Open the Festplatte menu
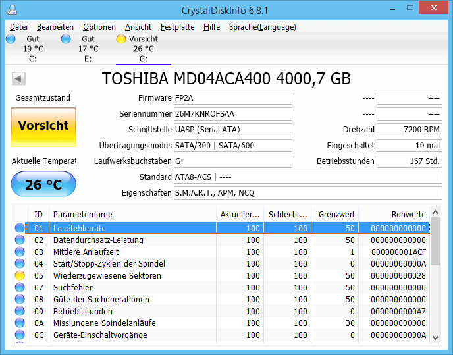 click(177, 27)
